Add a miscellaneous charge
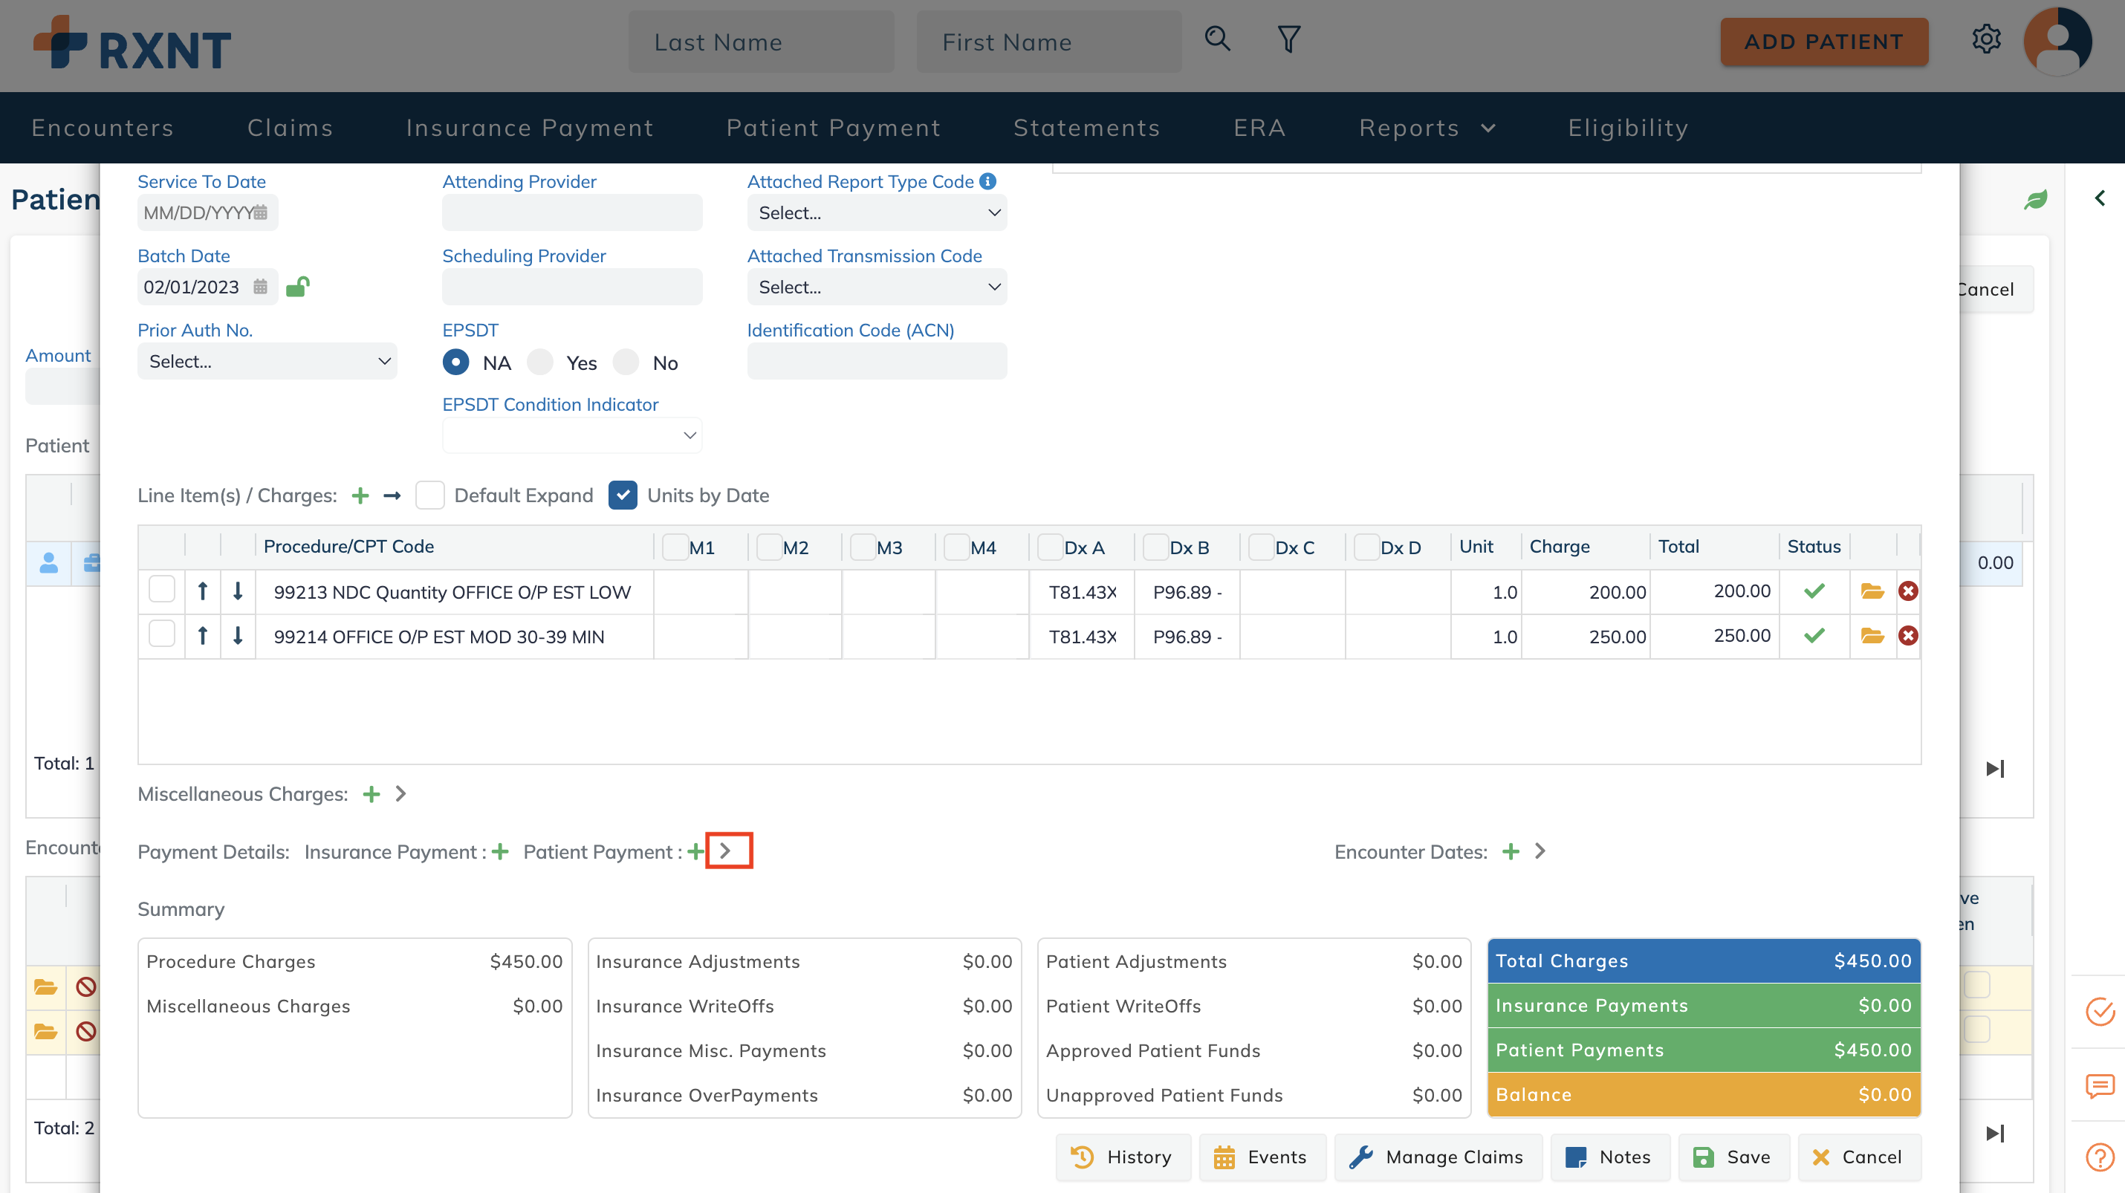 click(372, 794)
